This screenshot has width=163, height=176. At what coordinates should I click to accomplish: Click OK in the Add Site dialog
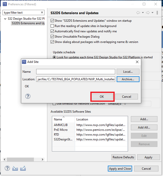coord(102,96)
